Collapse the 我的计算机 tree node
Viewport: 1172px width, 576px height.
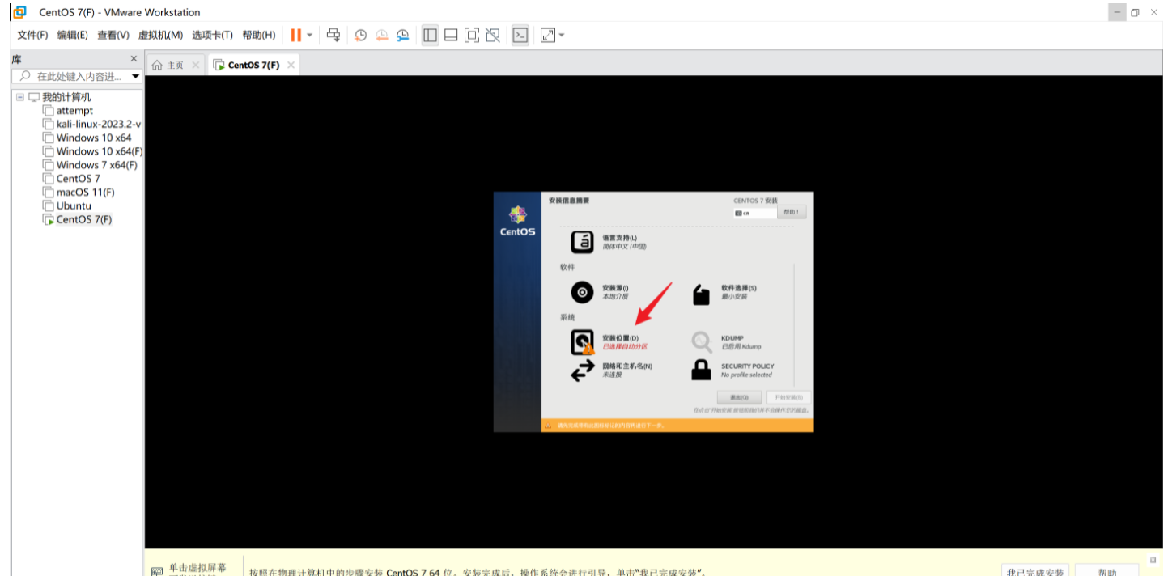[x=20, y=97]
